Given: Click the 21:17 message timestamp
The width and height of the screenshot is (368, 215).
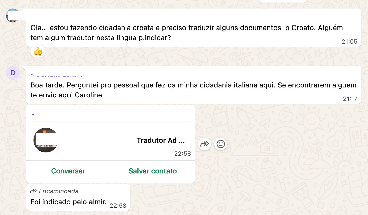Looking at the screenshot, I should 350,99.
